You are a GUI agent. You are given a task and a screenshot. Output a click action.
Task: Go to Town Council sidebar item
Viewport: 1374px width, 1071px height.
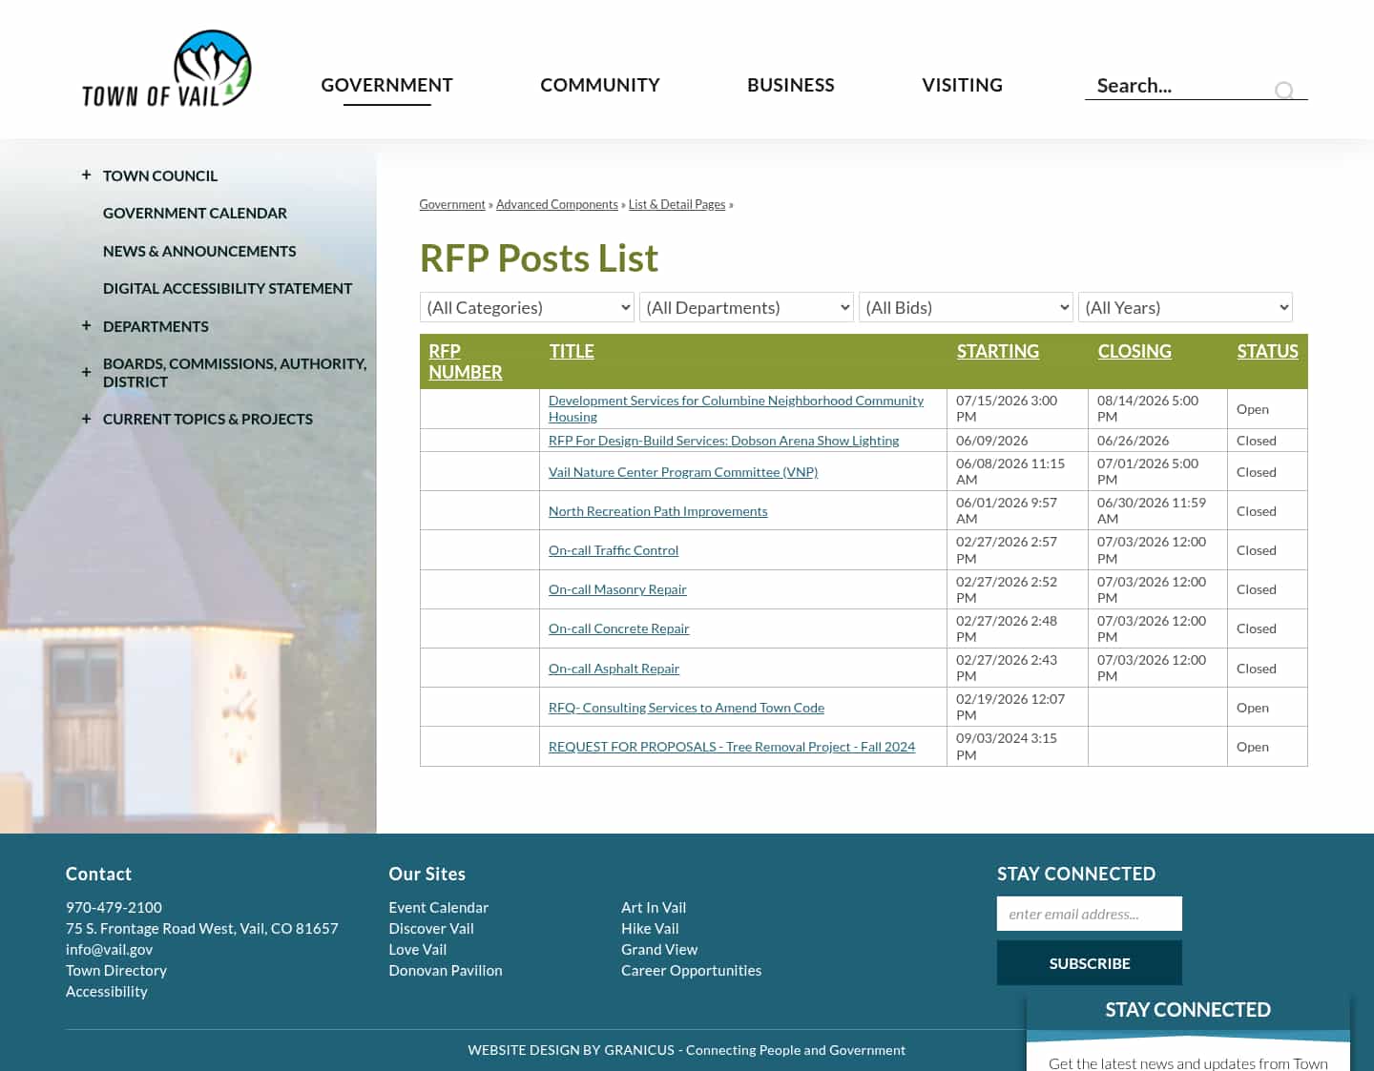tap(160, 175)
